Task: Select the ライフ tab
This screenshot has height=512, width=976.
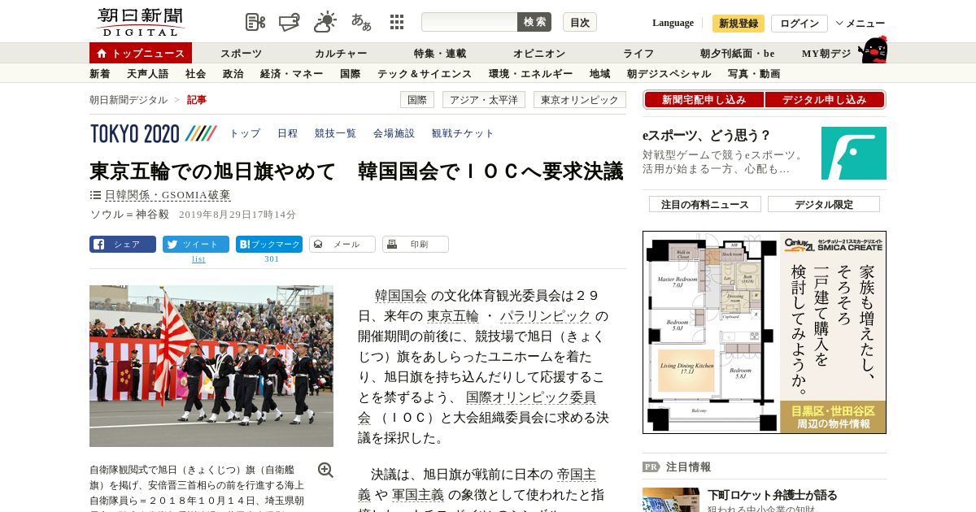Action: (638, 54)
